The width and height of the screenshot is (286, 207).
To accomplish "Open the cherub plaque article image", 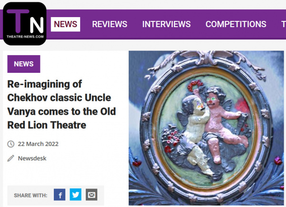I will (x=206, y=128).
